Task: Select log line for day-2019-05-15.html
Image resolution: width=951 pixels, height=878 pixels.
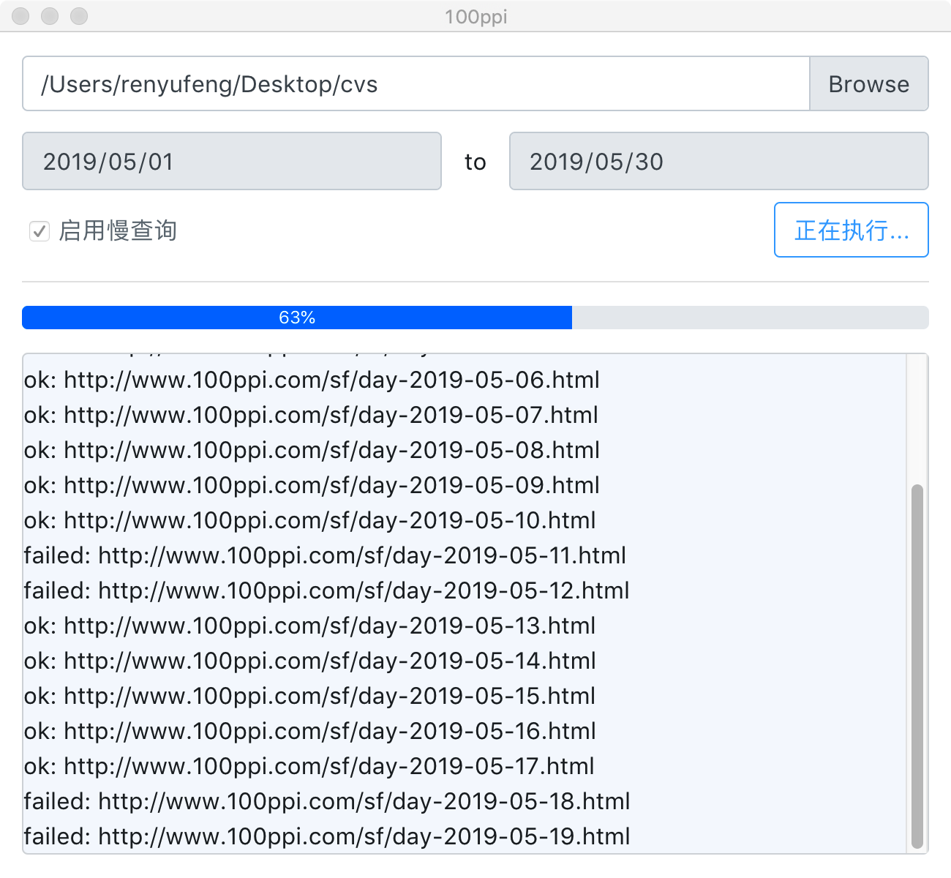Action: coord(310,696)
